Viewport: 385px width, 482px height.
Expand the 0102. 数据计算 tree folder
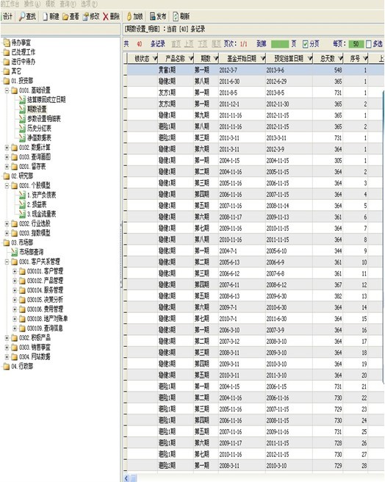pos(7,148)
